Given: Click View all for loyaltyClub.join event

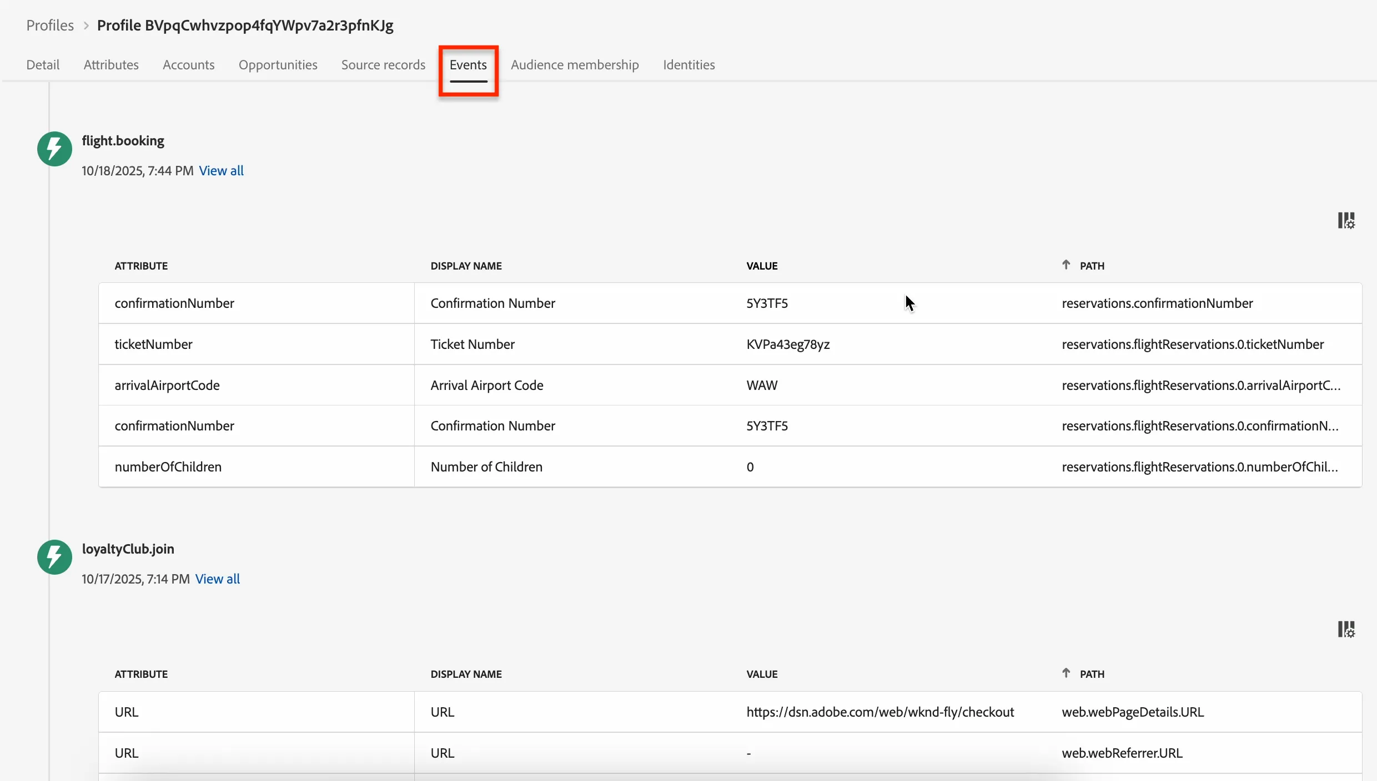Looking at the screenshot, I should 218,579.
